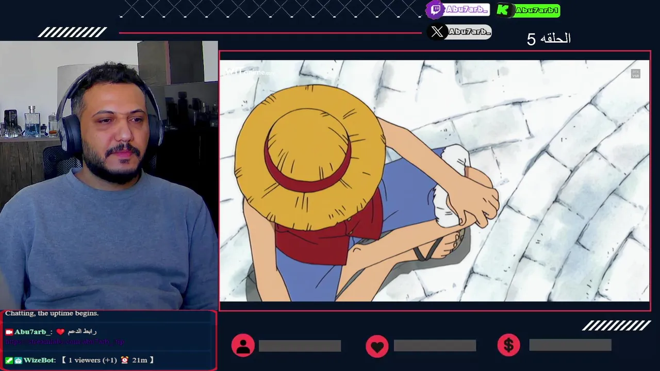
Task: Click the RTX VSR badge on video
Action: [x=635, y=74]
